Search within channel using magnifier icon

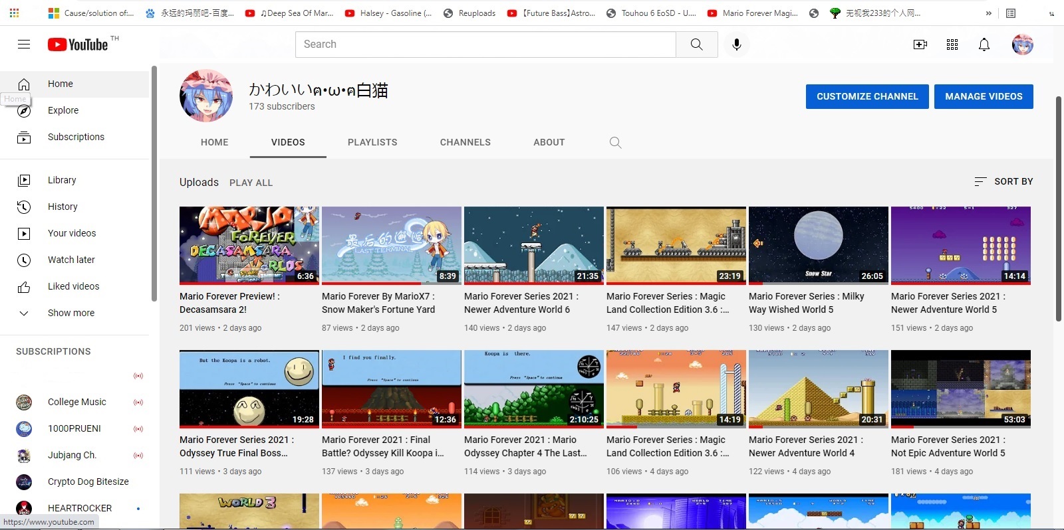point(616,143)
